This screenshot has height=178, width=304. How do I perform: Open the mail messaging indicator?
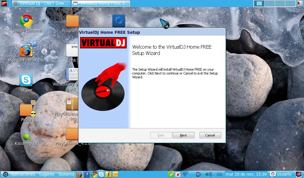click(219, 174)
